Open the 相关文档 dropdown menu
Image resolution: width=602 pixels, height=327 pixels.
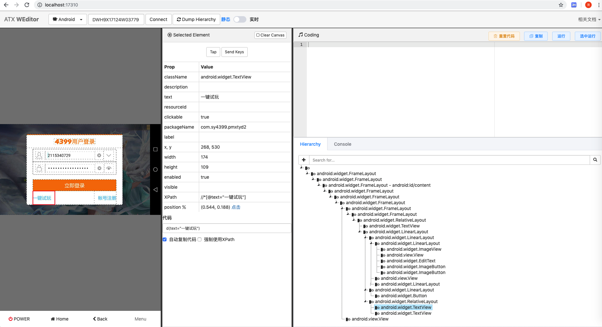tap(589, 19)
